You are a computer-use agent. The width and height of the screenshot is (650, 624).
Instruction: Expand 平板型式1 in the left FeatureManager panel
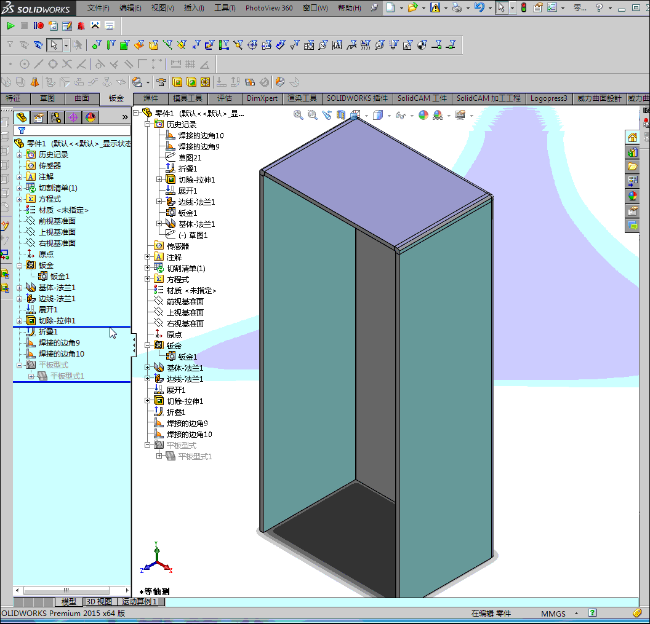click(x=31, y=376)
